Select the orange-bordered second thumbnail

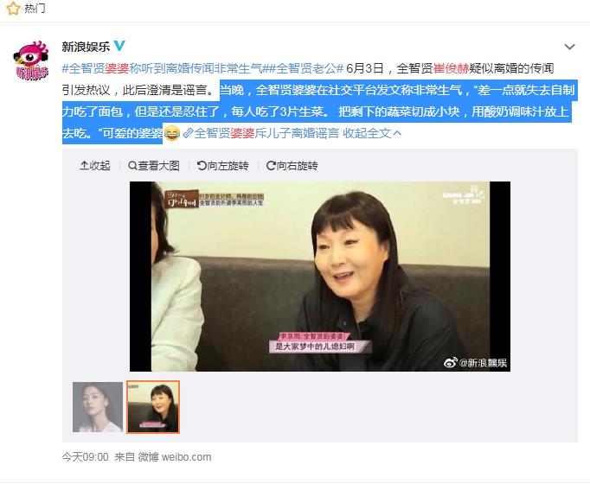(x=153, y=407)
